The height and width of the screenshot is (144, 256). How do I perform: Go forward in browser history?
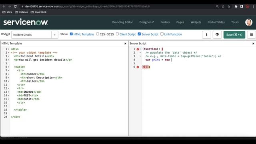(10, 6)
